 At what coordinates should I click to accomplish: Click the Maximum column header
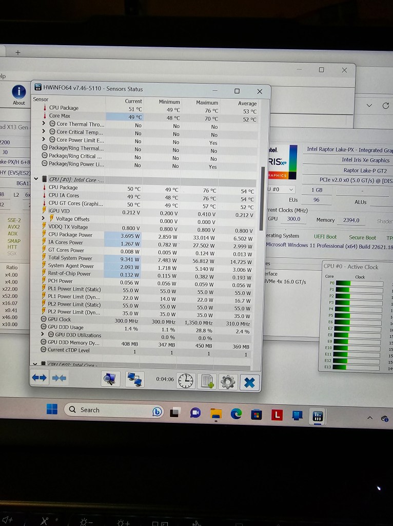pos(207,102)
